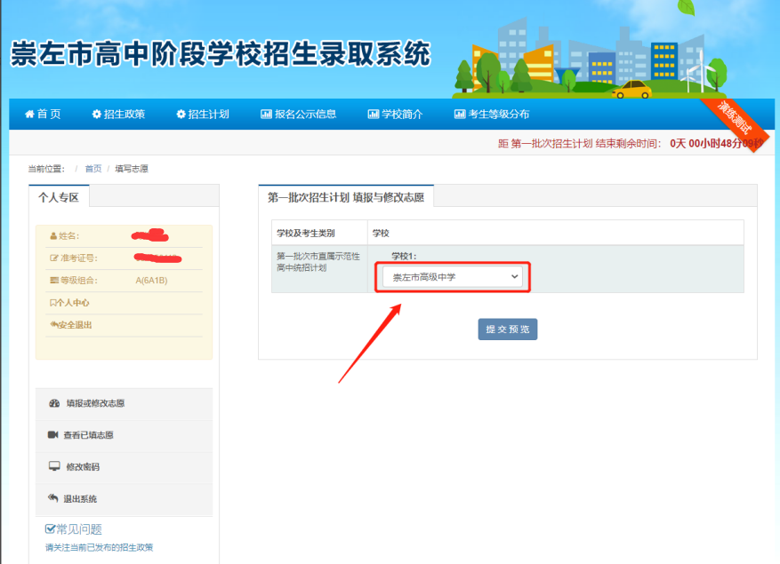Click the chart icon for 报名公示信息
This screenshot has width=780, height=564.
click(x=266, y=114)
